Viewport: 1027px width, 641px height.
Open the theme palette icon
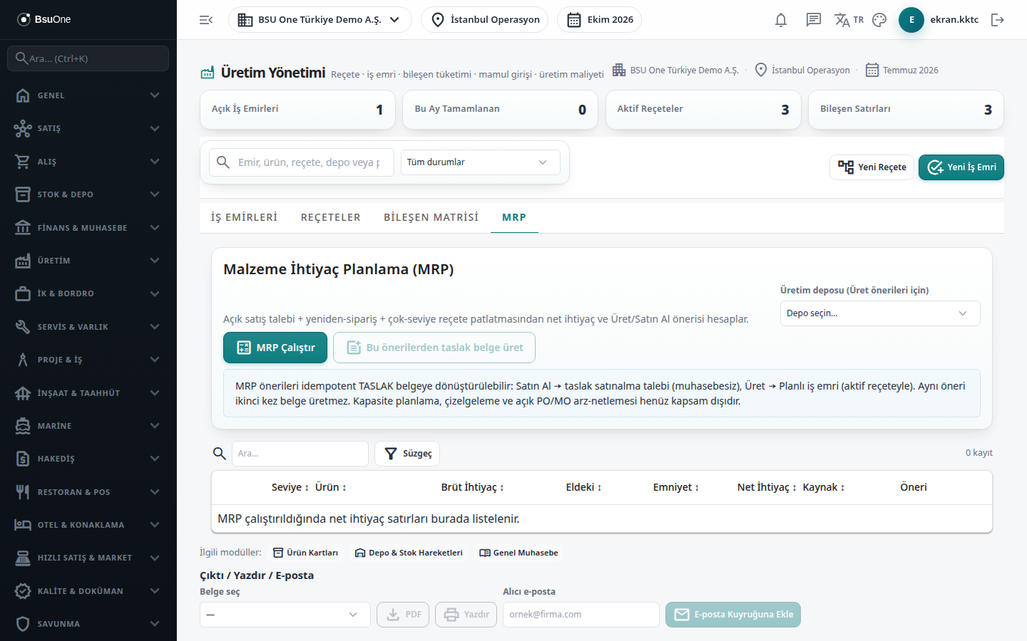point(879,20)
